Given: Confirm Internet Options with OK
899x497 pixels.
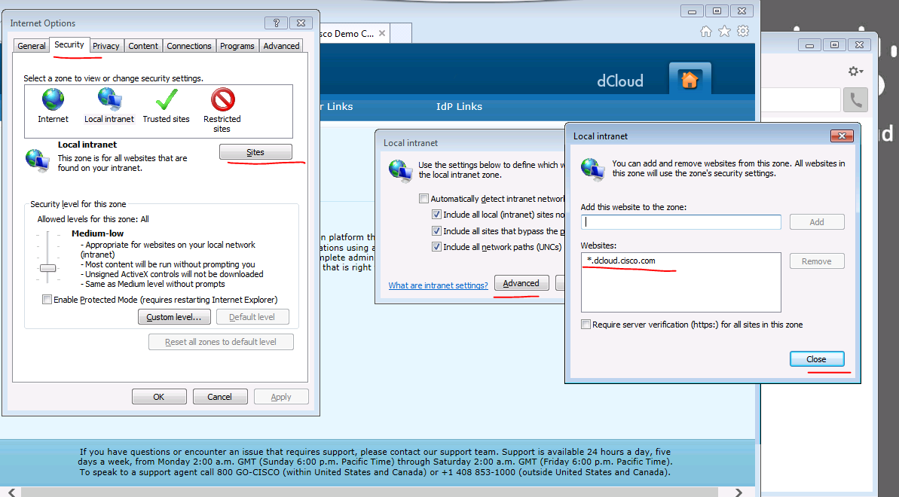Looking at the screenshot, I should [159, 397].
